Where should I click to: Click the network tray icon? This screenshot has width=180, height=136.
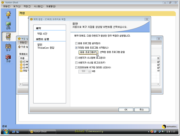click(159, 131)
